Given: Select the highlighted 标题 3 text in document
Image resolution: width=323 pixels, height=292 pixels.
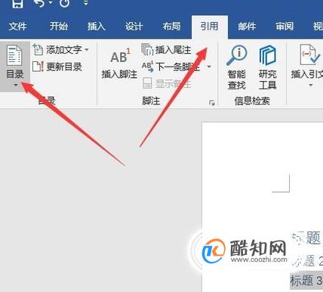Looking at the screenshot, I should (306, 280).
